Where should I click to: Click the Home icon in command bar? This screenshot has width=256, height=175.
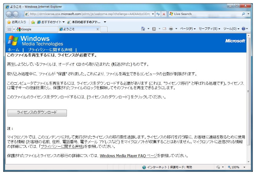[x=143, y=29]
